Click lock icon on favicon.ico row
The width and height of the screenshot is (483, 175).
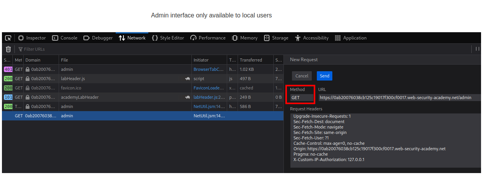click(x=28, y=88)
